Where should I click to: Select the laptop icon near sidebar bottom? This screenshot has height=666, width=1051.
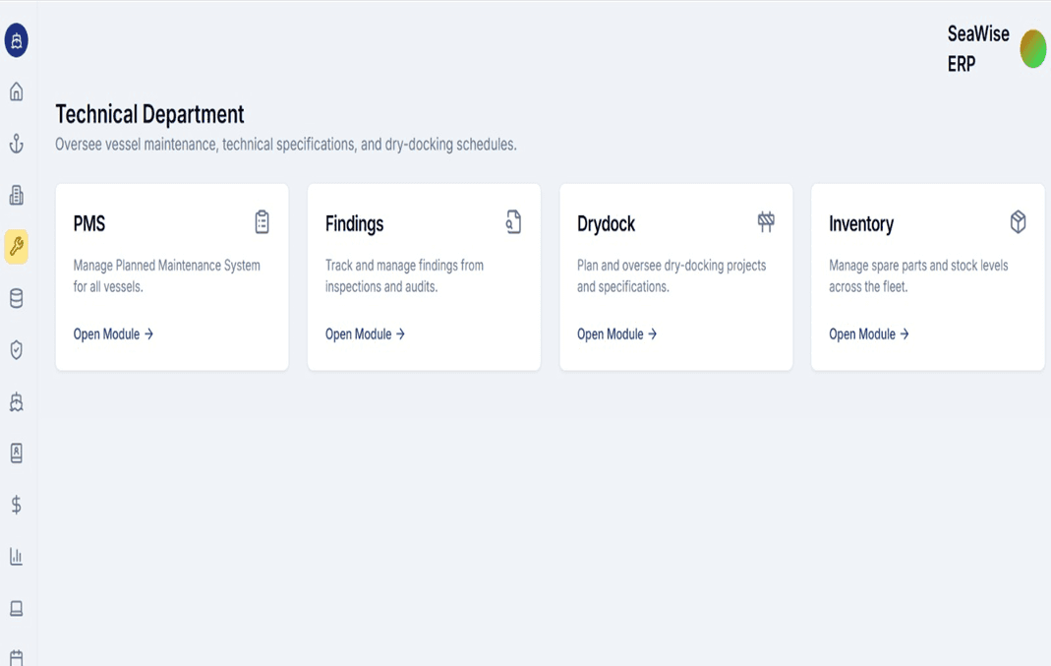(x=16, y=609)
